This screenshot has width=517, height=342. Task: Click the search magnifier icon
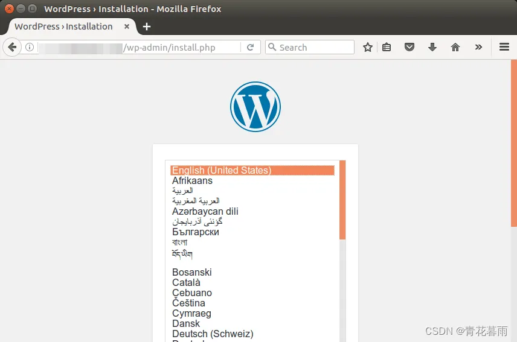click(x=272, y=47)
